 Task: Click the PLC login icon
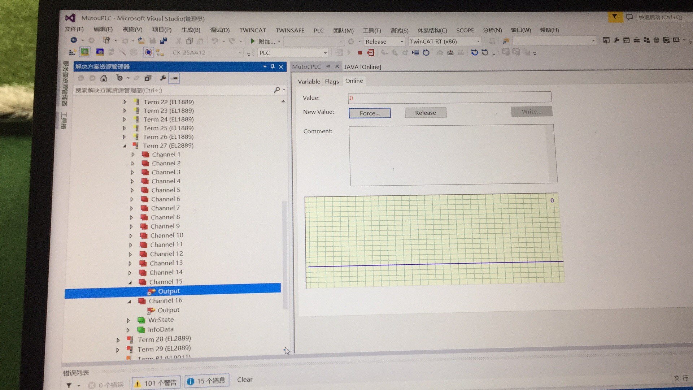[339, 53]
